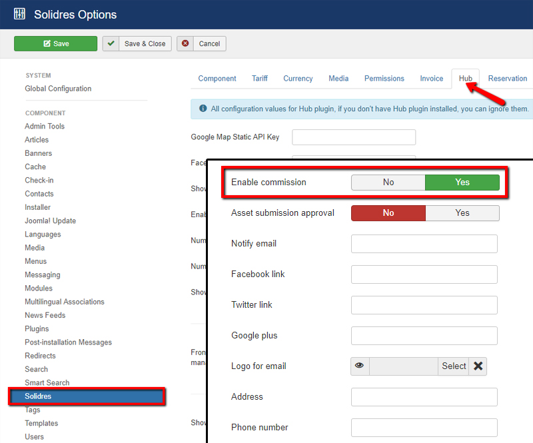
Task: Set Asset submission approval to Yes
Action: (463, 213)
